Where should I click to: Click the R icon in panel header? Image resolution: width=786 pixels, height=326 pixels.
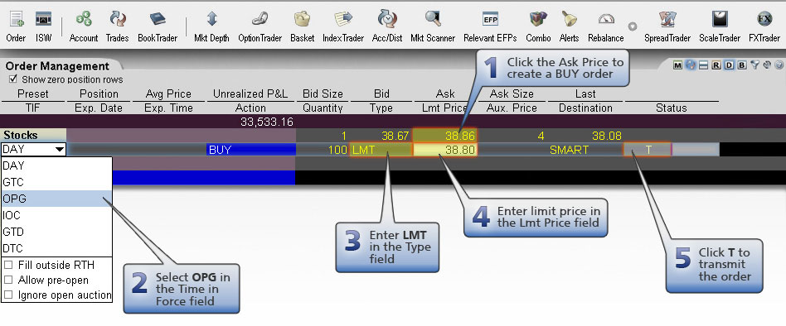pyautogui.click(x=716, y=65)
